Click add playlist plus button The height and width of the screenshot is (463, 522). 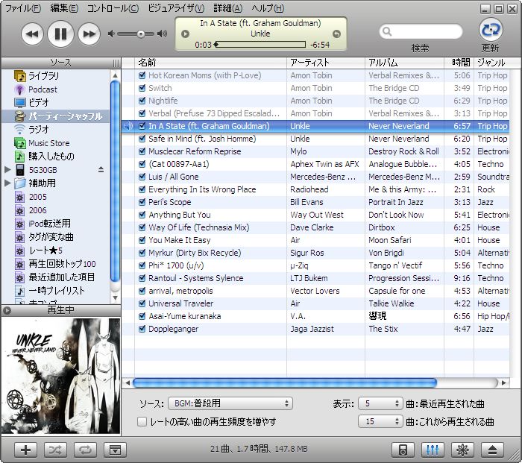(25, 450)
